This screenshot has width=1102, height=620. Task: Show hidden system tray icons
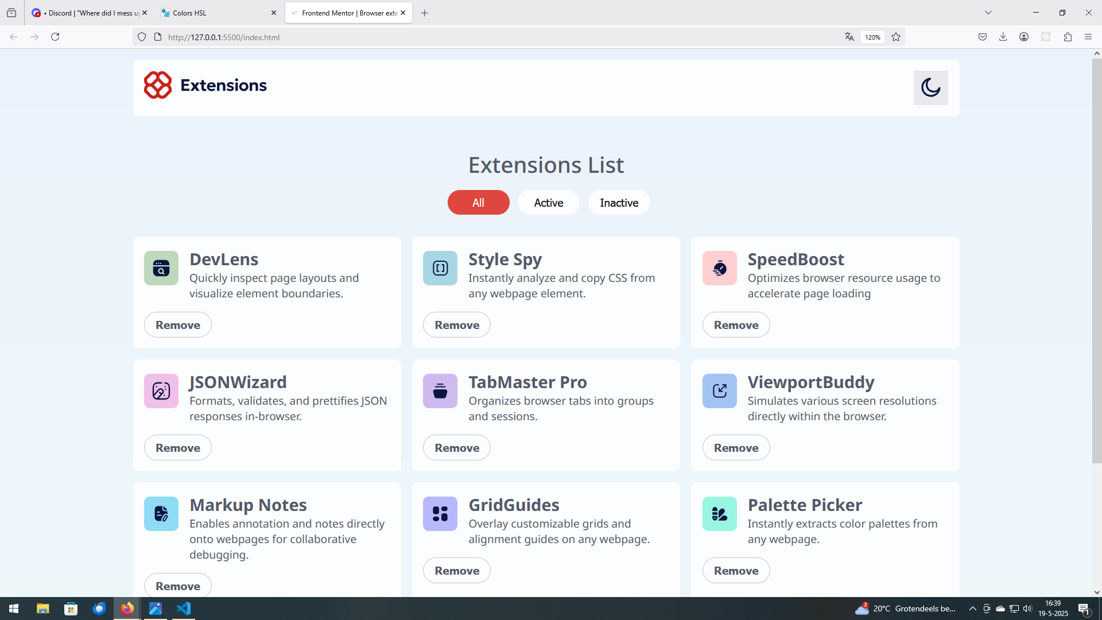[x=972, y=609]
